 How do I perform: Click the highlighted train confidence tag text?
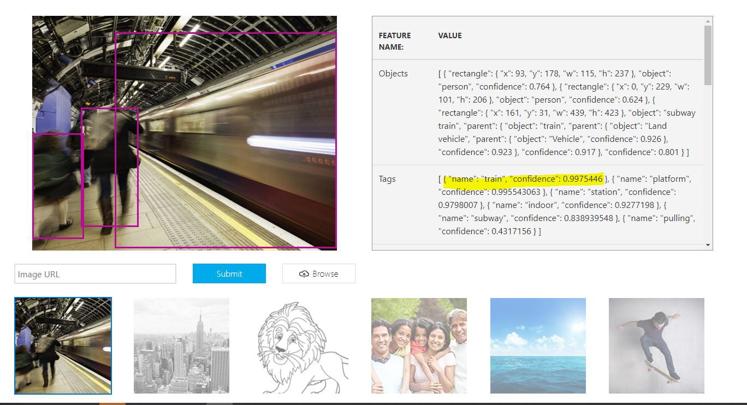(523, 179)
